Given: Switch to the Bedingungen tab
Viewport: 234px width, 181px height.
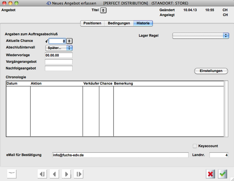Looking at the screenshot, I should 119,23.
